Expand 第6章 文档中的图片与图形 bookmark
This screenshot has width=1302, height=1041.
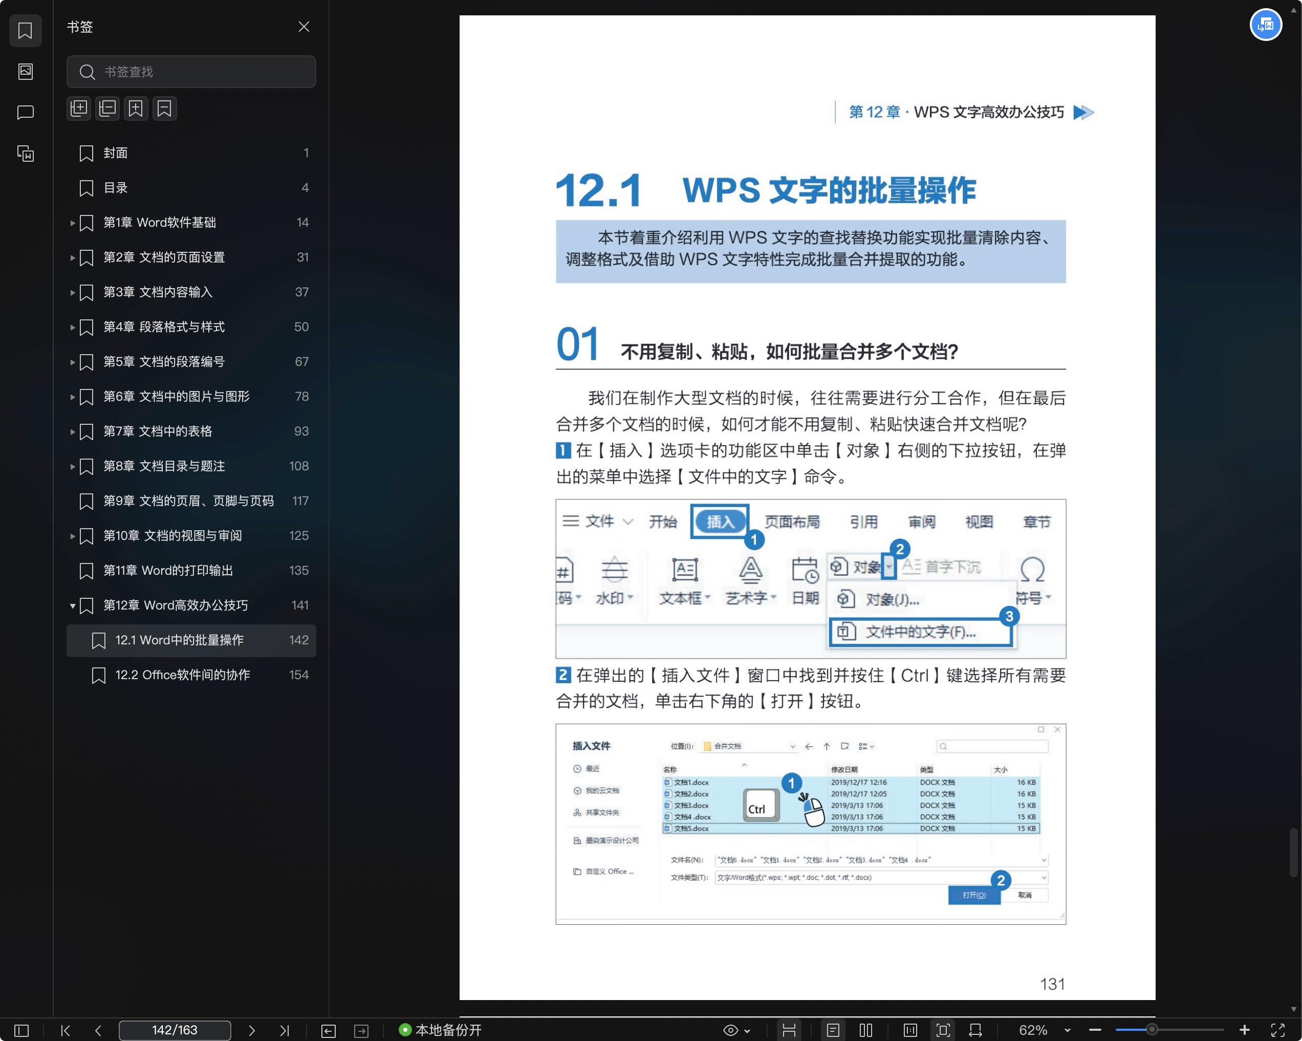pyautogui.click(x=73, y=397)
